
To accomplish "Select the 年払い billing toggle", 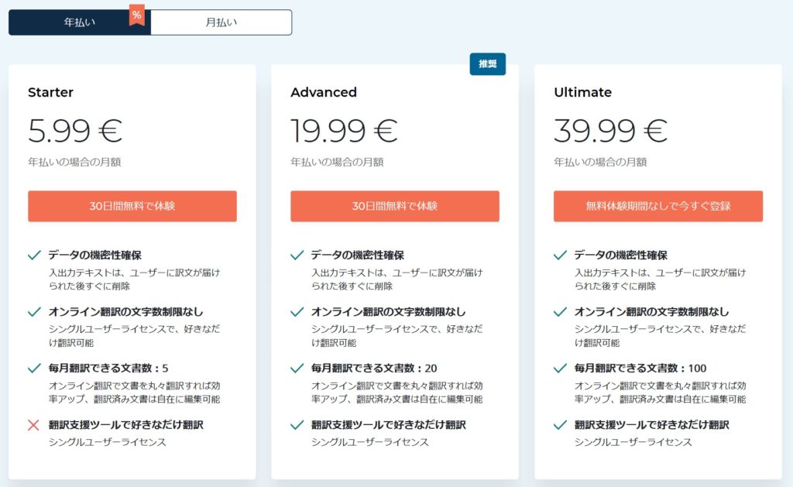I will (x=80, y=22).
